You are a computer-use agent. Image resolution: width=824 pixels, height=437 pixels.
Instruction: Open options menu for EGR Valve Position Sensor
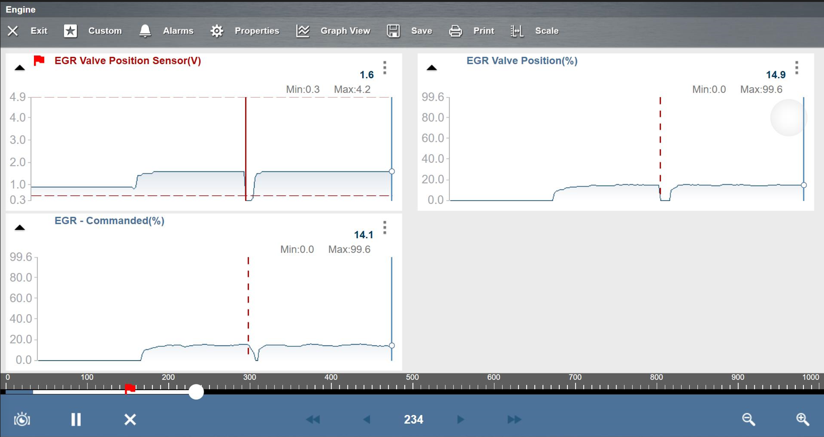(385, 68)
